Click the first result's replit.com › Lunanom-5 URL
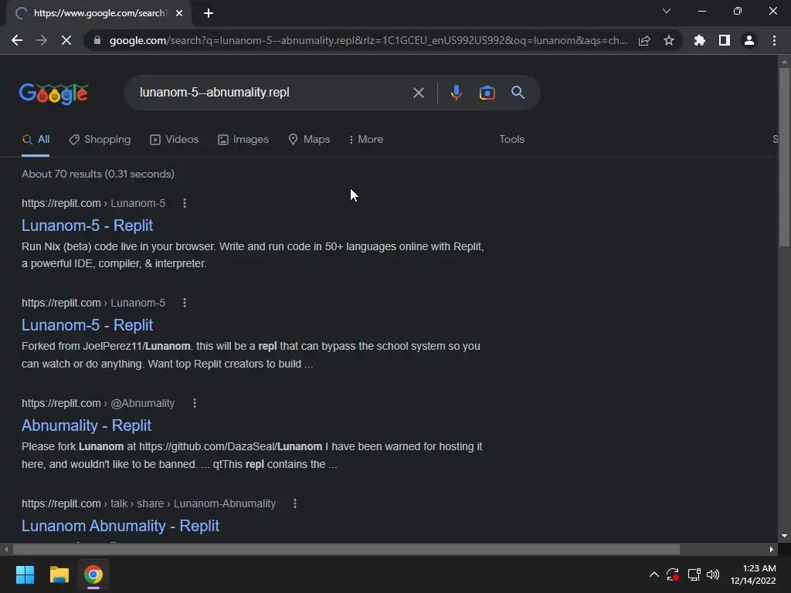Viewport: 791px width, 593px height. 93,203
